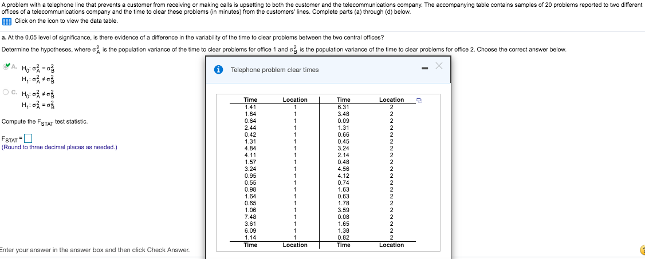Click the copy-table icon beside Location header

click(419, 99)
